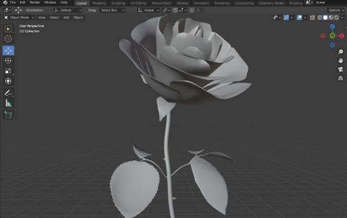Toggle viewport overlays display
Image resolution: width=347 pixels, height=218 pixels.
[299, 17]
